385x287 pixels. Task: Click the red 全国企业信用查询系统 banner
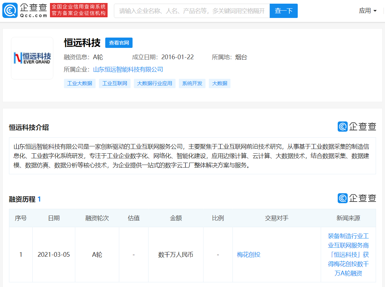click(79, 10)
